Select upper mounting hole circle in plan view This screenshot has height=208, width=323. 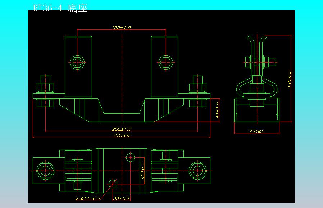tap(130, 158)
